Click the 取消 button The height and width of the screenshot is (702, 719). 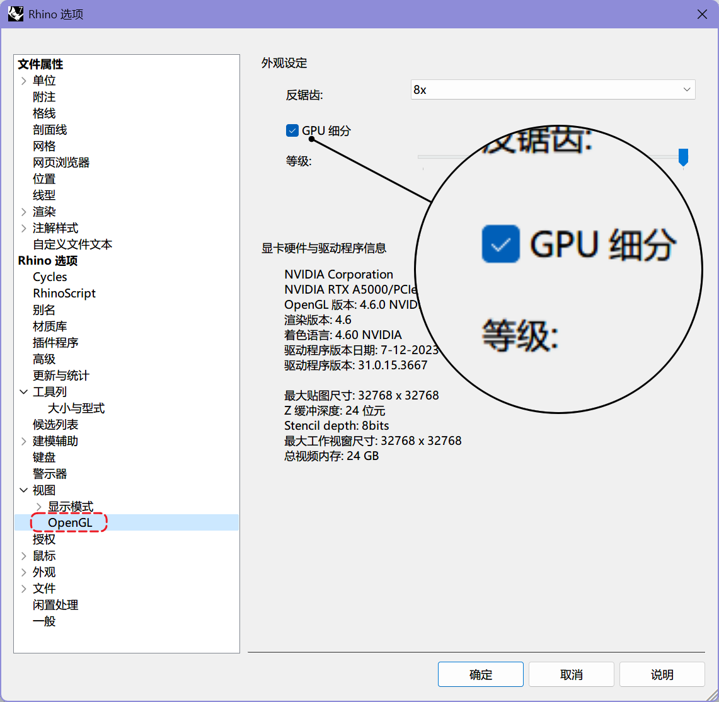coord(572,674)
